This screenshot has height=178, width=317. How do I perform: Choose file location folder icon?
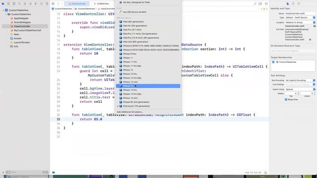[x=315, y=26]
